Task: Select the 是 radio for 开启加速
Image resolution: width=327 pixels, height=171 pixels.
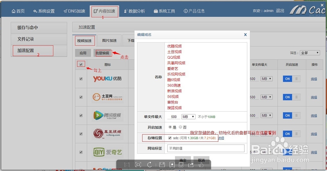Action: (170, 127)
